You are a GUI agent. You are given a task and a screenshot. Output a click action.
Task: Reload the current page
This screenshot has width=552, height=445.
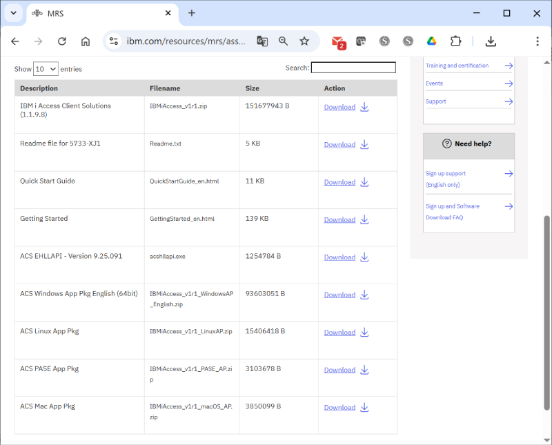click(x=62, y=41)
